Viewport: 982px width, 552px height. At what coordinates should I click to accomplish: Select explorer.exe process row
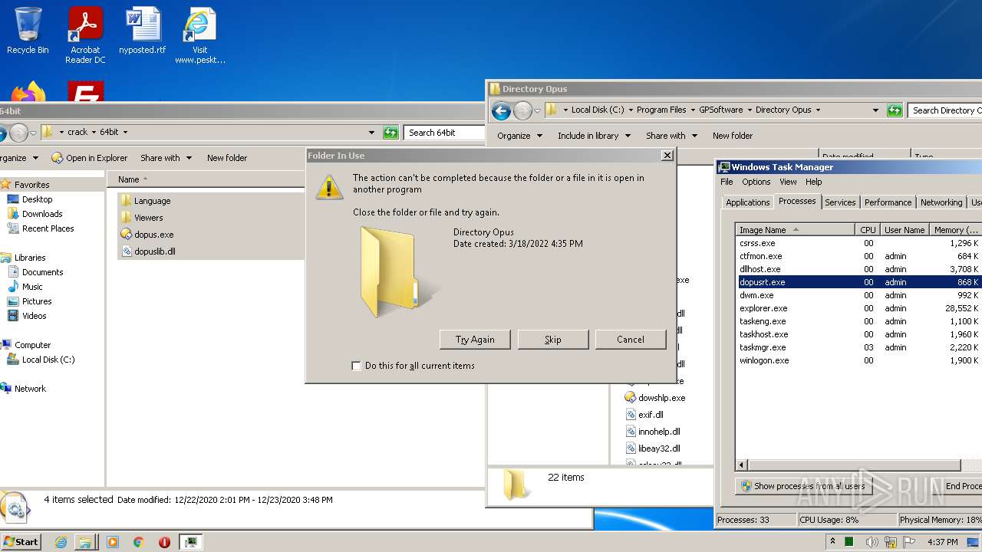pyautogui.click(x=858, y=308)
